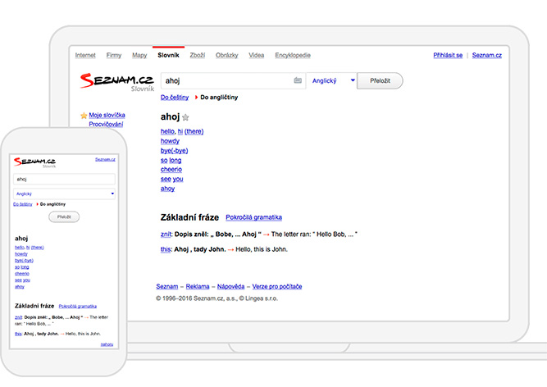Open the Internet tab
The height and width of the screenshot is (387, 547).
tap(85, 55)
